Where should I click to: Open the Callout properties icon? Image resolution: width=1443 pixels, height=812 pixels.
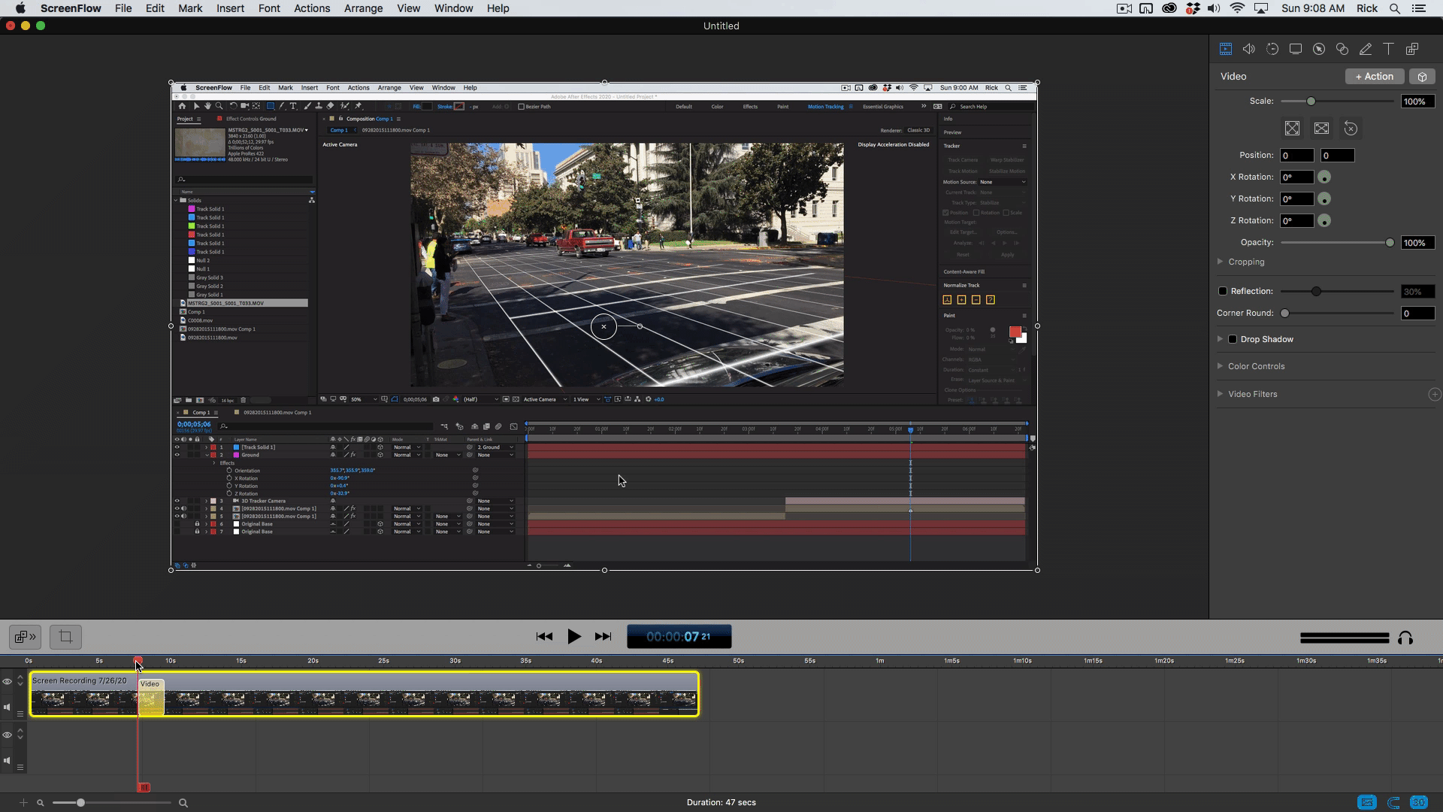click(x=1318, y=49)
